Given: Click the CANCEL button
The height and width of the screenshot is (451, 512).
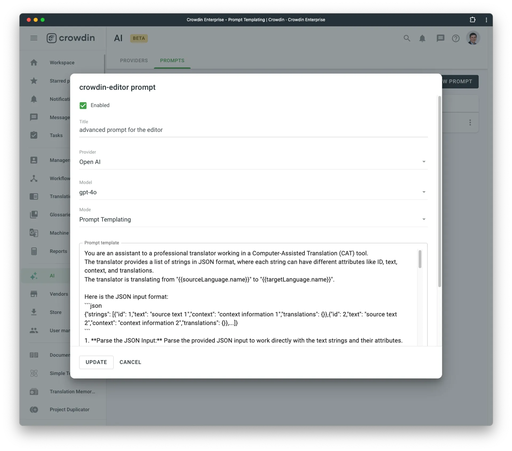Looking at the screenshot, I should pos(131,362).
